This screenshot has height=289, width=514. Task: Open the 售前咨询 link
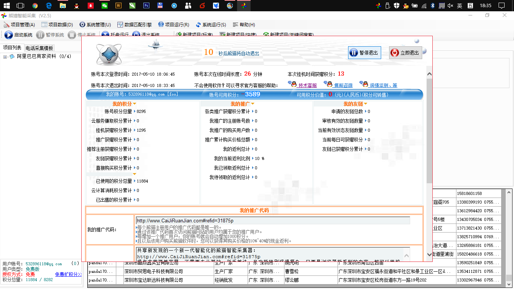click(x=343, y=85)
